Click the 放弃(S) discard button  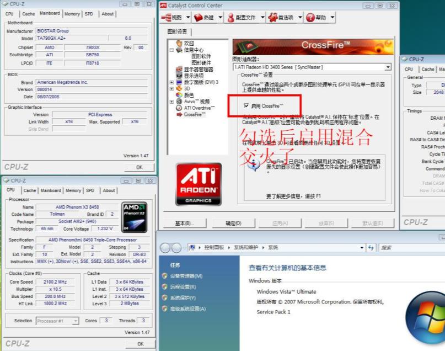point(326,223)
